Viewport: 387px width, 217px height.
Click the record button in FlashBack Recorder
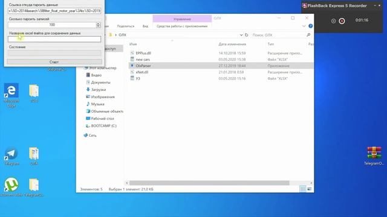[342, 21]
